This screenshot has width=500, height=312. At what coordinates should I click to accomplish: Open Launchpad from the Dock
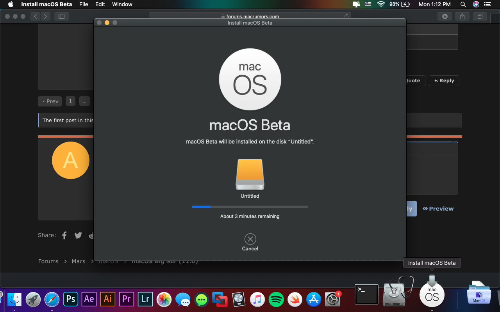pyautogui.click(x=33, y=299)
